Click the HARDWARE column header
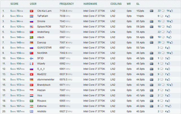The width and height of the screenshot is (181, 114). tap(91, 4)
